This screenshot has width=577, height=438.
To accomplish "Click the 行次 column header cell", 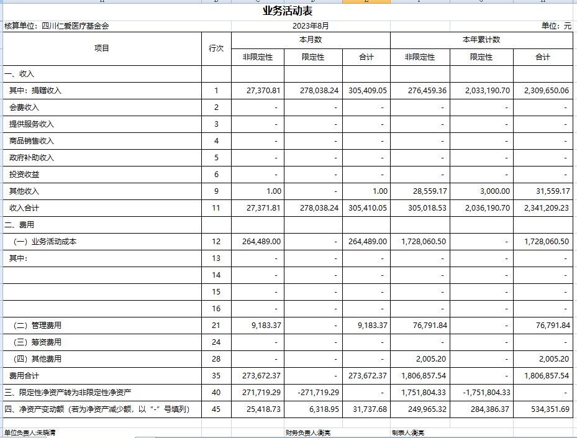I will pos(216,48).
